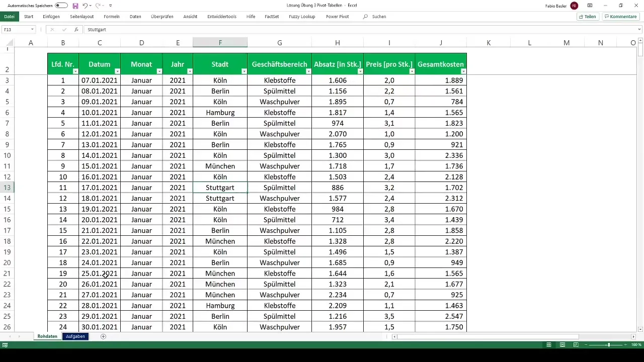This screenshot has width=644, height=362.
Task: Select the Rohdaten sheet tab
Action: [x=47, y=336]
